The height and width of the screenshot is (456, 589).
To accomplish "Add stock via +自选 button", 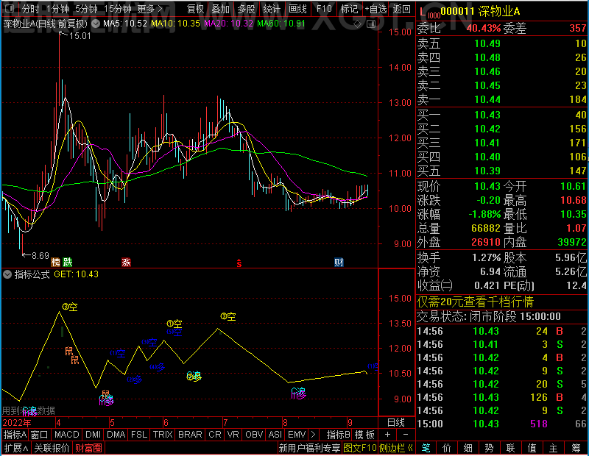I will pyautogui.click(x=375, y=9).
